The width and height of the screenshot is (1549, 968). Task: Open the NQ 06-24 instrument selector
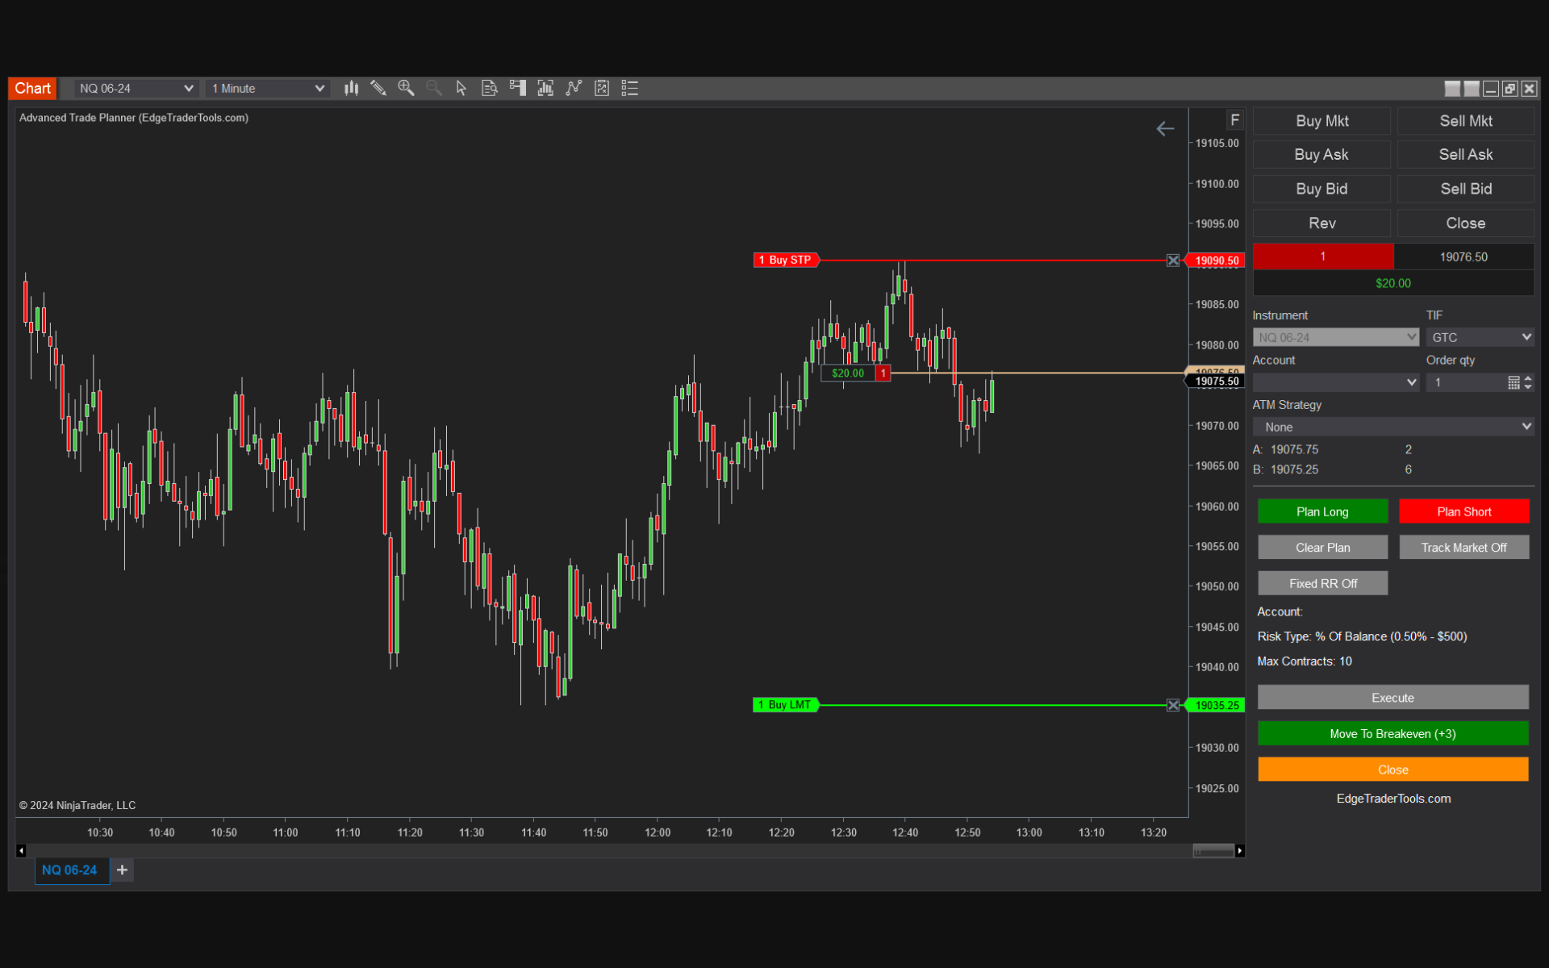pyautogui.click(x=136, y=89)
